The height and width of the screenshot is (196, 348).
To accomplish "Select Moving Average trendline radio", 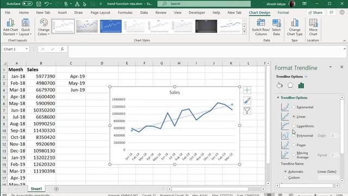I will tap(294, 155).
